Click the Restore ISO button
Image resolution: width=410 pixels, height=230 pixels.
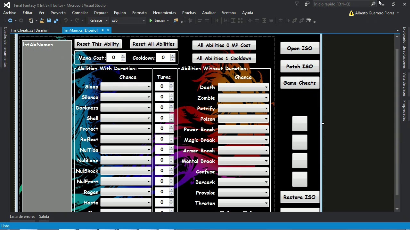pos(299,197)
